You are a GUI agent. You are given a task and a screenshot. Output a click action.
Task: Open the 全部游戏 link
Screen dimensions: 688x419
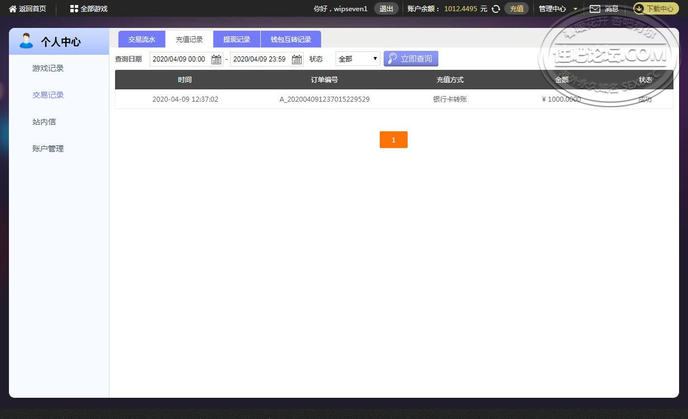(94, 9)
